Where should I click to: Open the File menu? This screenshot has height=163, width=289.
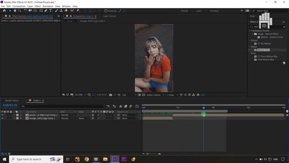click(3, 6)
